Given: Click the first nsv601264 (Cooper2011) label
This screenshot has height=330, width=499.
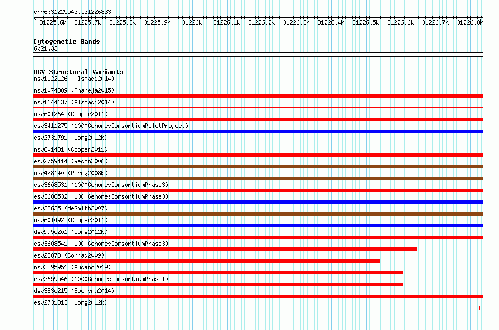Looking at the screenshot, I should [71, 114].
